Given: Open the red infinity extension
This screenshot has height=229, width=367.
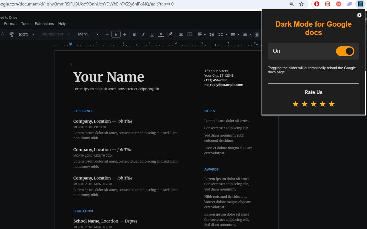Looking at the screenshot, I should point(339,4).
